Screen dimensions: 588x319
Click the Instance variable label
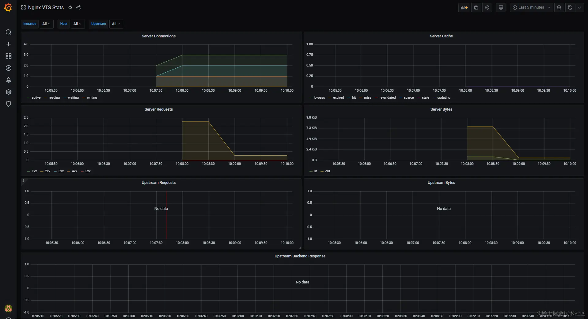click(30, 24)
